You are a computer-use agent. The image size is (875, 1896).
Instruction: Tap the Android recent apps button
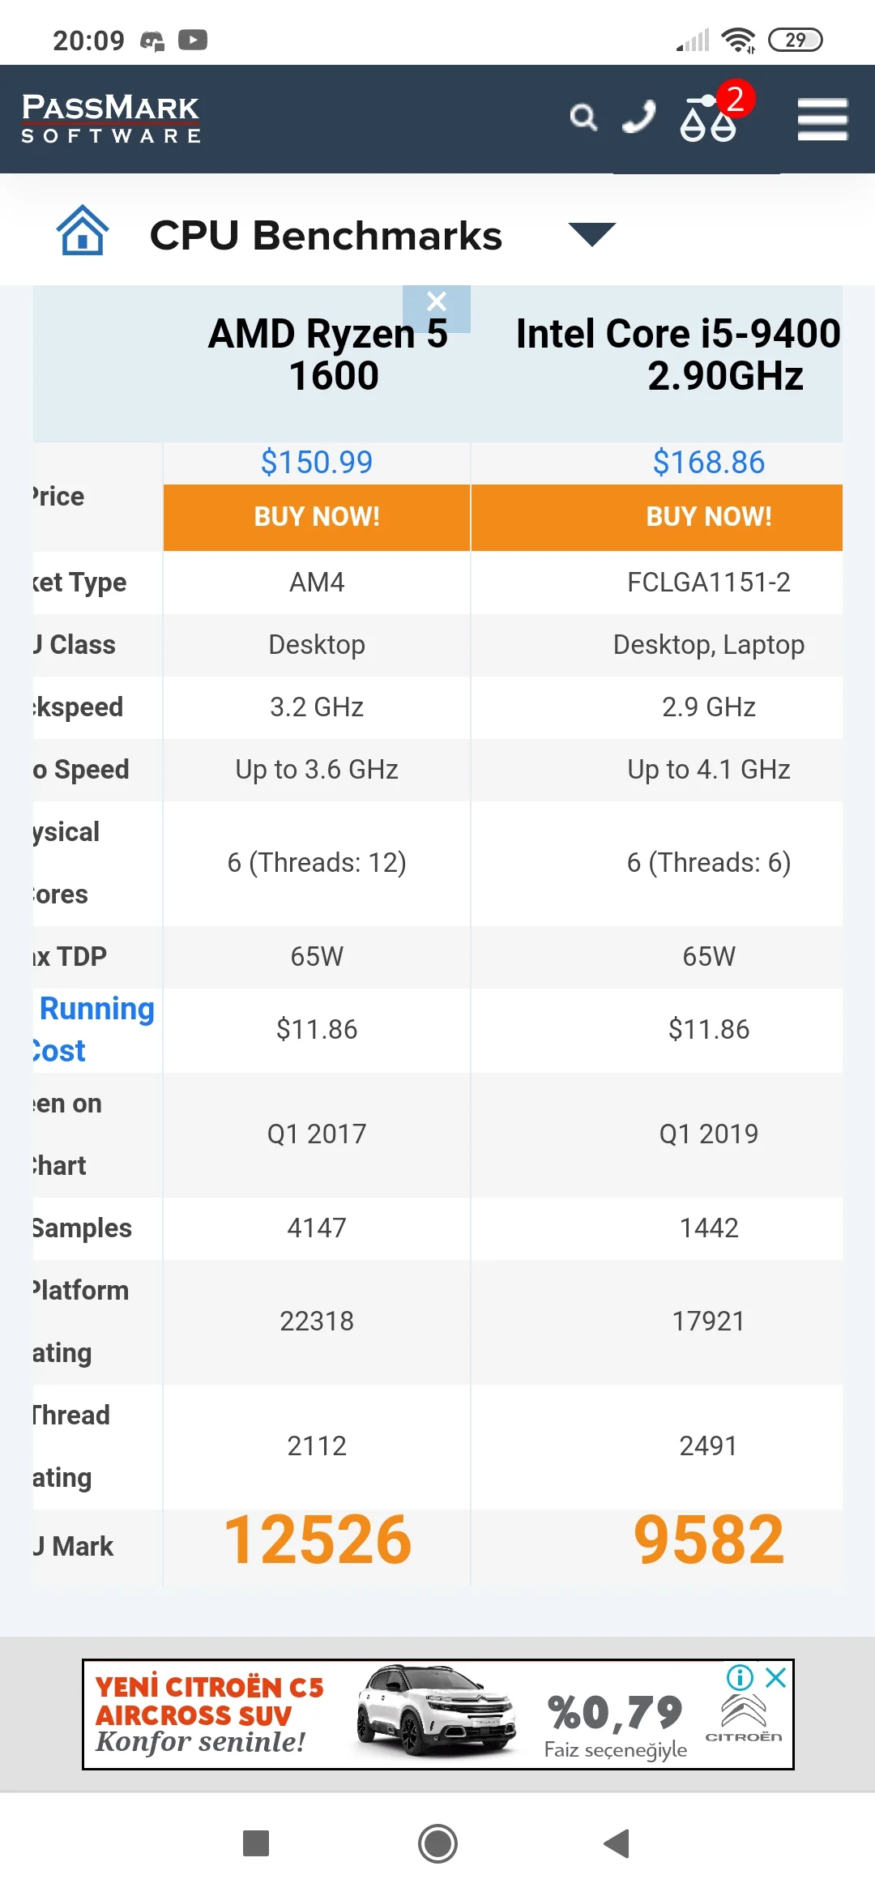256,1843
